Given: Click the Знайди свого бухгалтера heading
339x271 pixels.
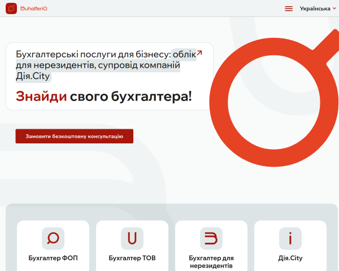Looking at the screenshot, I should pos(104,96).
